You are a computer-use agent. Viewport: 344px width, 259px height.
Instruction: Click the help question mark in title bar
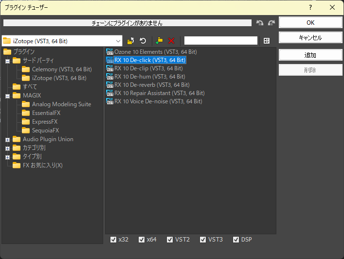pos(310,7)
